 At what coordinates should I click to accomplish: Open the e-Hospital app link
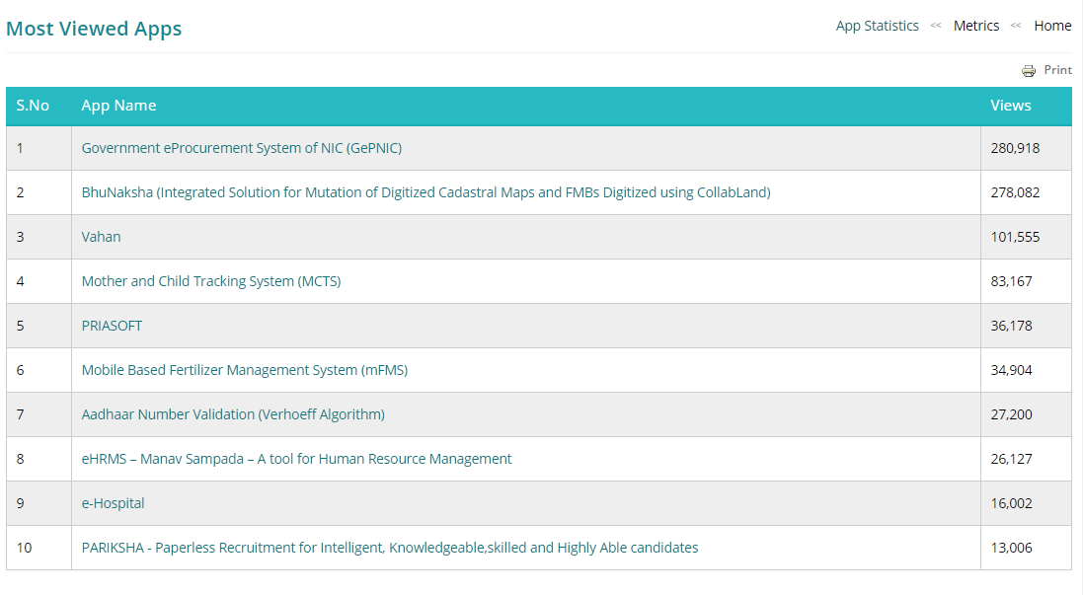(112, 502)
